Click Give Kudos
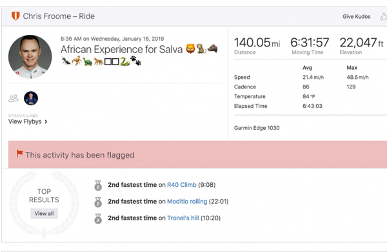 tap(357, 17)
